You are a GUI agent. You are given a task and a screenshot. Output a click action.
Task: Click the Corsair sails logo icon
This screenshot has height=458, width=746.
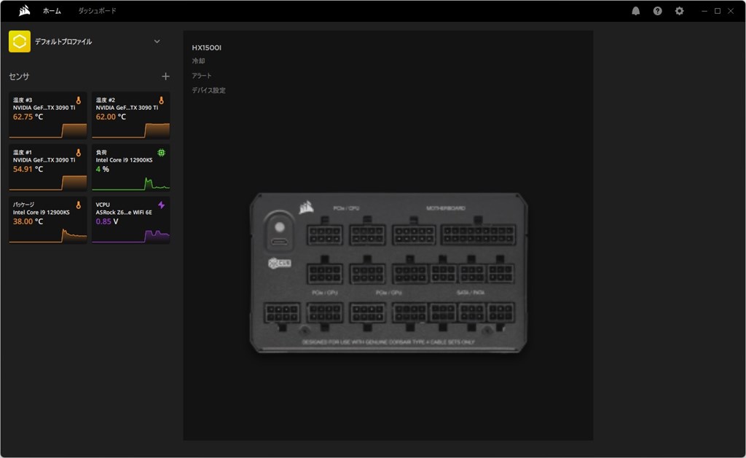pos(24,10)
